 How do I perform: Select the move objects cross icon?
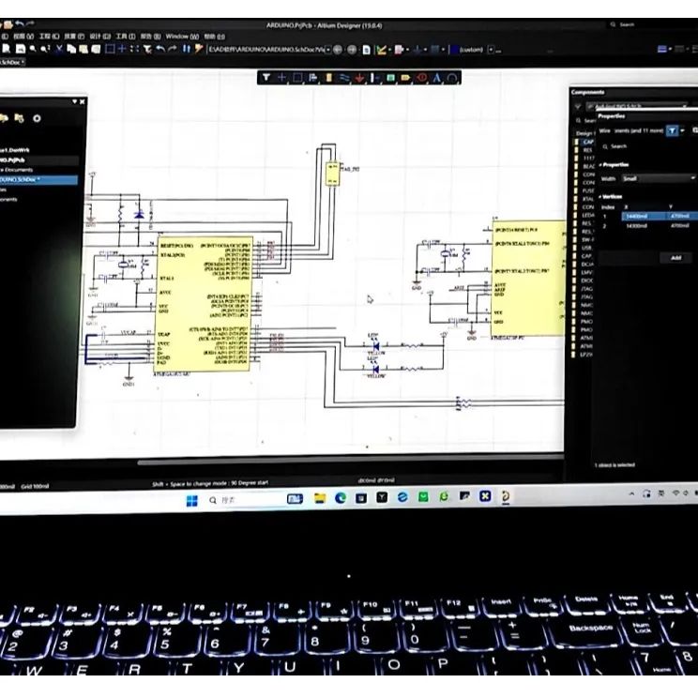(x=281, y=78)
